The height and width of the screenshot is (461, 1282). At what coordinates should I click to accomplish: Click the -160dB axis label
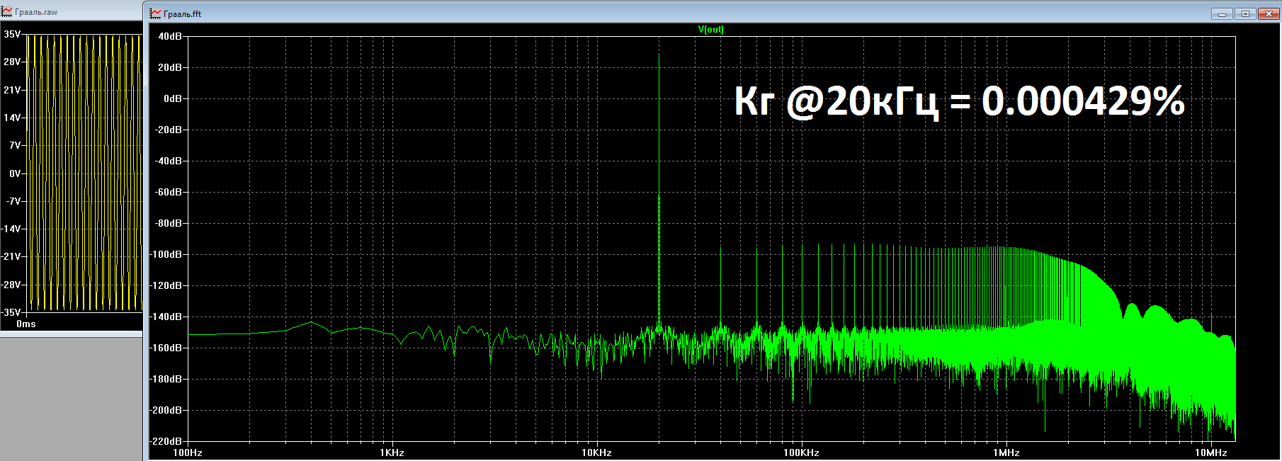tap(166, 348)
